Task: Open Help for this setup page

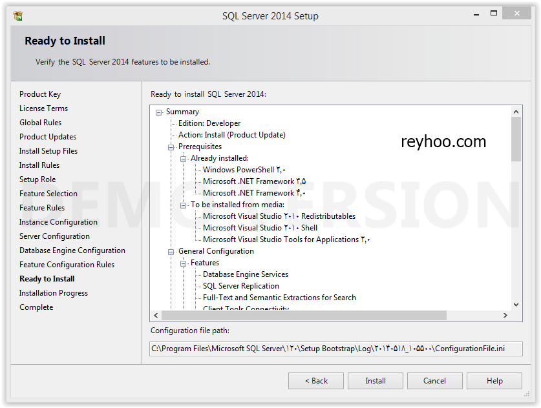Action: point(494,381)
